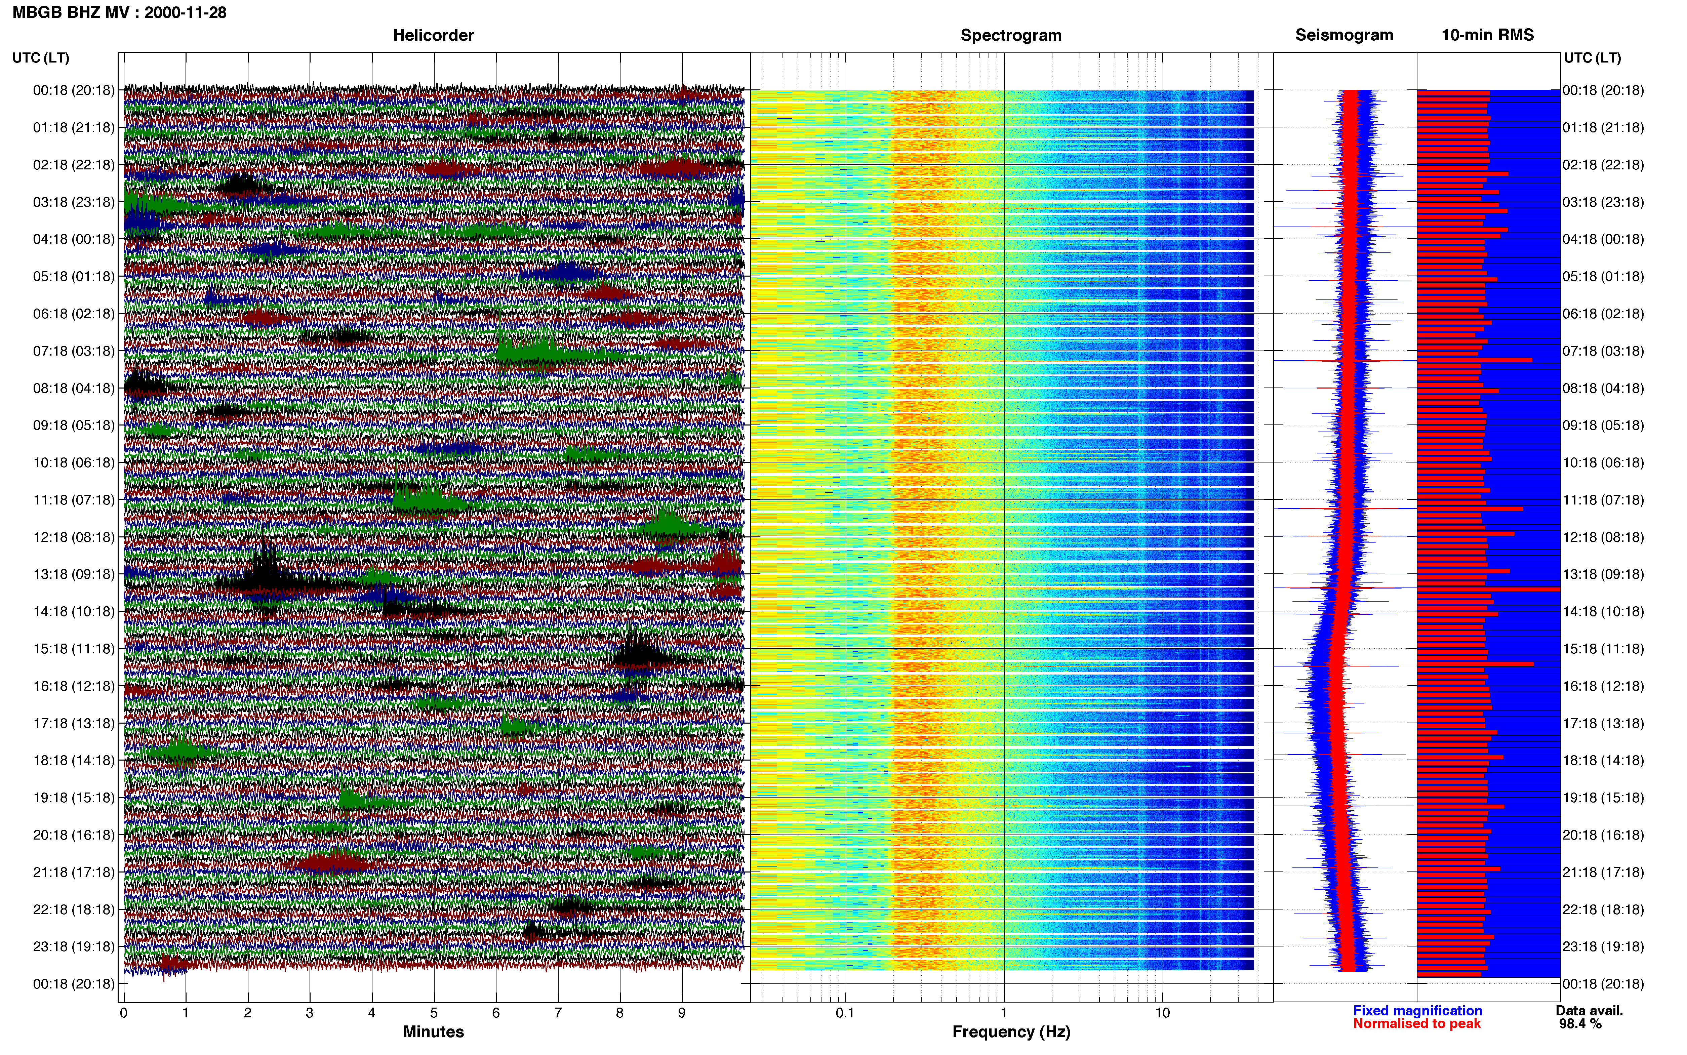Click the "Seismogram" panel heading
The height and width of the screenshot is (1055, 1687).
point(1344,35)
